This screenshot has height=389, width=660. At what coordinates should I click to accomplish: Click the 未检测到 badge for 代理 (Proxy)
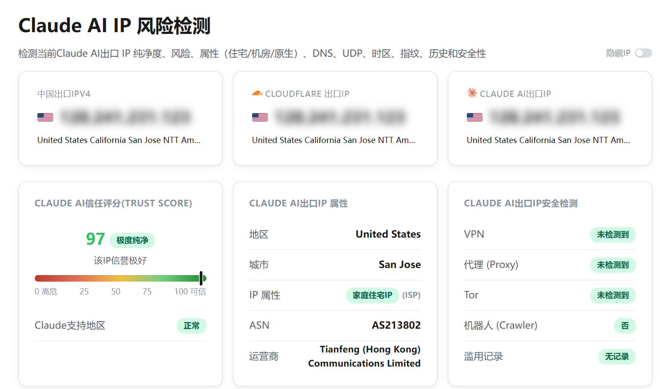click(x=613, y=265)
